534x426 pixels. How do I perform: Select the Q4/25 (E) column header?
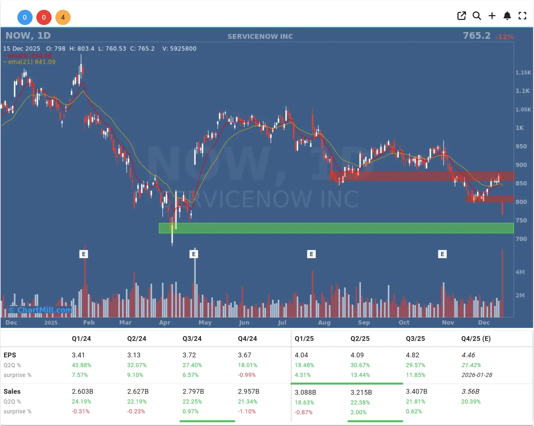(476, 338)
